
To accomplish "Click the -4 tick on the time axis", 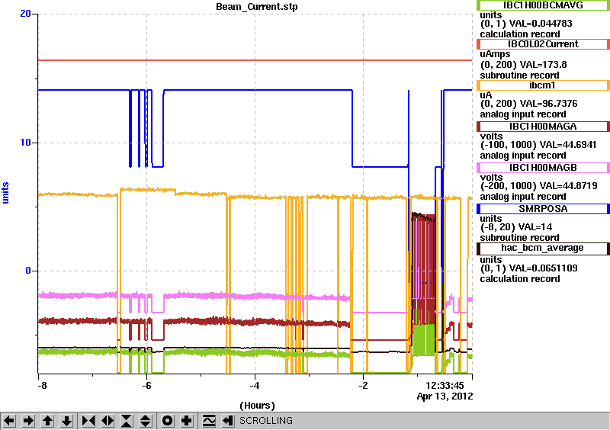I will 254,386.
